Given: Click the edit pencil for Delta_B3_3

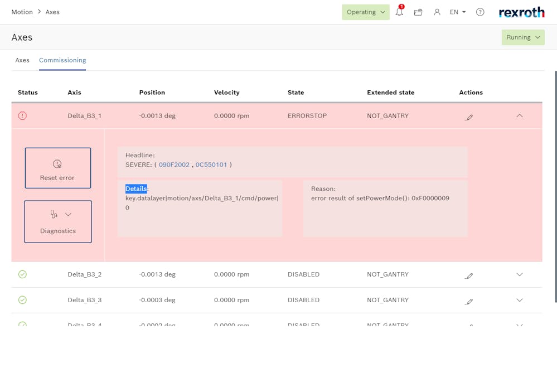Looking at the screenshot, I should pyautogui.click(x=469, y=301).
